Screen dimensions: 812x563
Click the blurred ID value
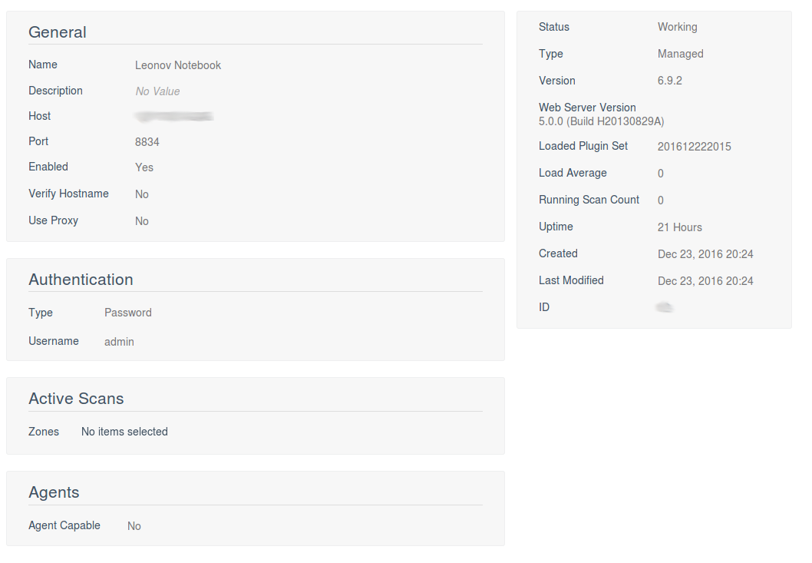(665, 307)
